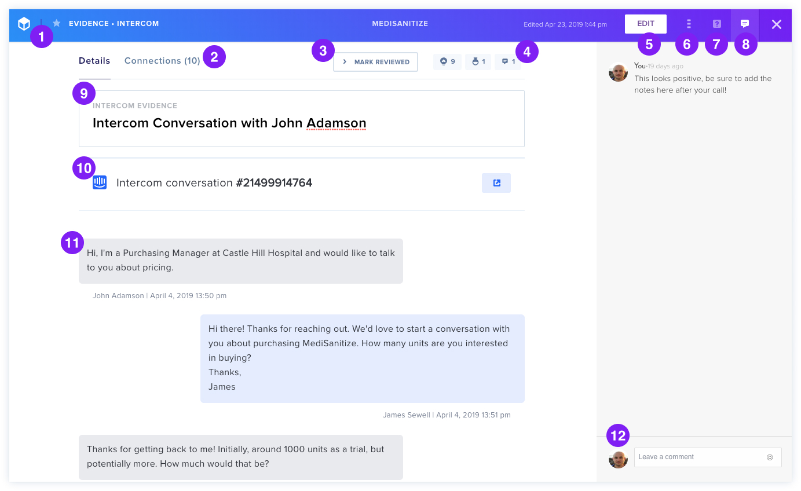Click the evidence title field text
This screenshot has height=491, width=801.
tap(229, 123)
